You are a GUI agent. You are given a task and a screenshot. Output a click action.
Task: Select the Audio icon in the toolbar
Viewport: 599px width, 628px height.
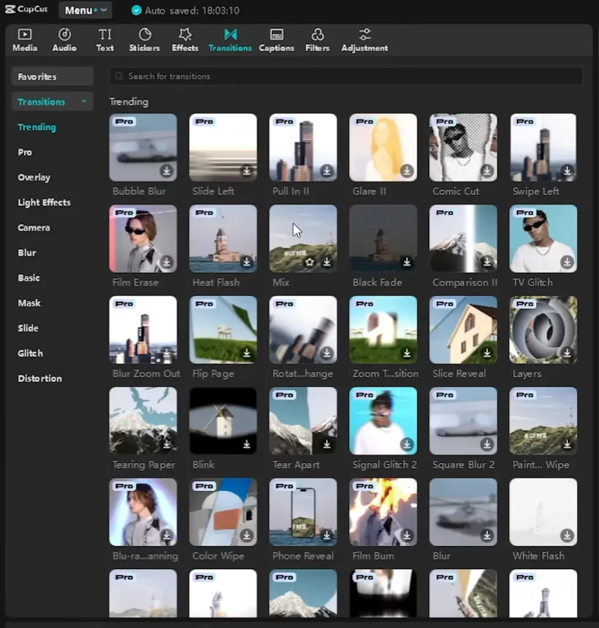pos(64,39)
